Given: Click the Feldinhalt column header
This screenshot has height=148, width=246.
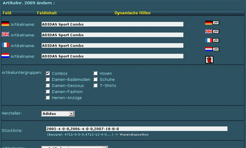Looking at the screenshot, I should [x=47, y=13].
